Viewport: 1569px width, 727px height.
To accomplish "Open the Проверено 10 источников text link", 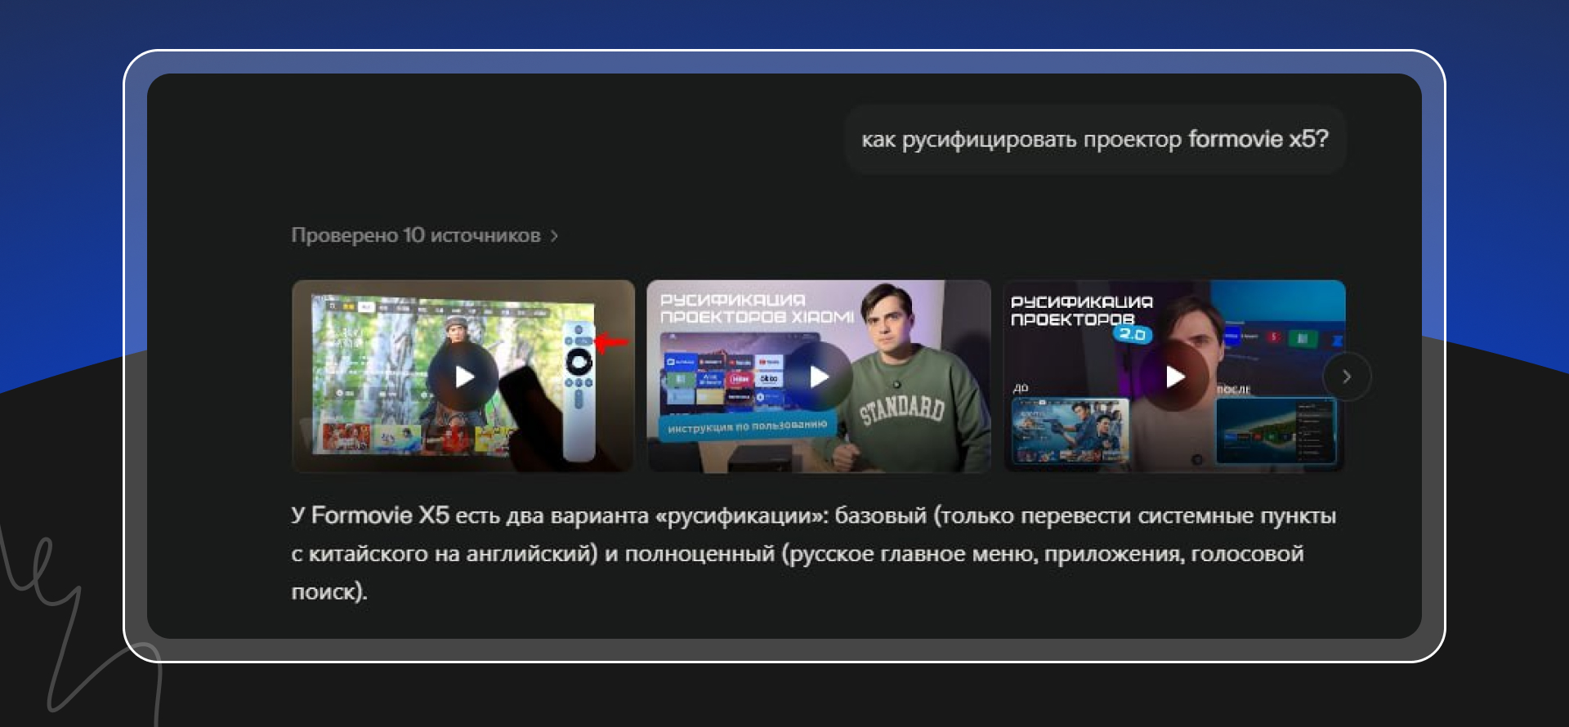I will point(415,235).
